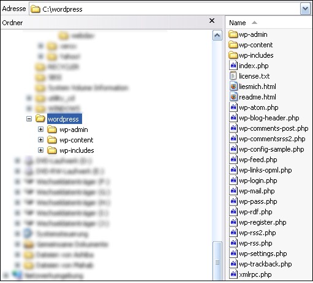Select the wp-feed.php file icon
Viewport: 313px width, 283px height.
click(233, 160)
